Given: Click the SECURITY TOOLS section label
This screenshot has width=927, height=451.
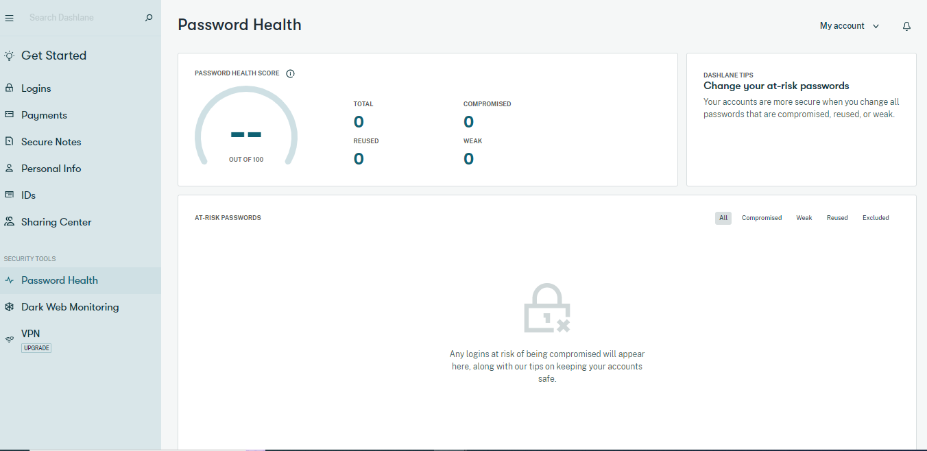Looking at the screenshot, I should tap(30, 259).
